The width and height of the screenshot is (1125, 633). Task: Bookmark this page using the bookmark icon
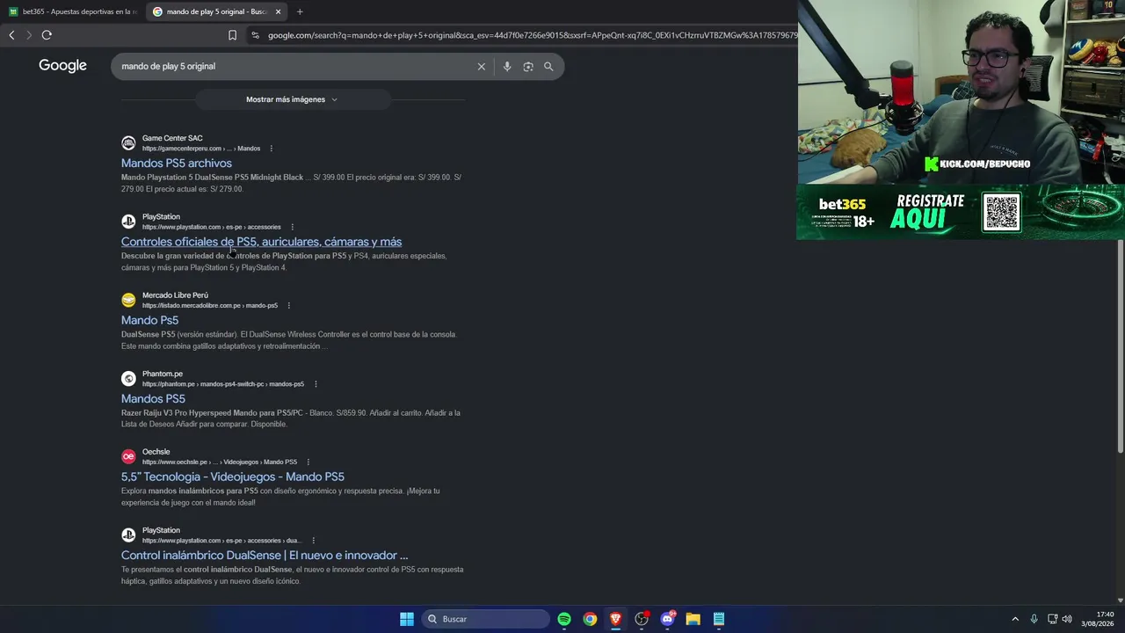pyautogui.click(x=232, y=35)
